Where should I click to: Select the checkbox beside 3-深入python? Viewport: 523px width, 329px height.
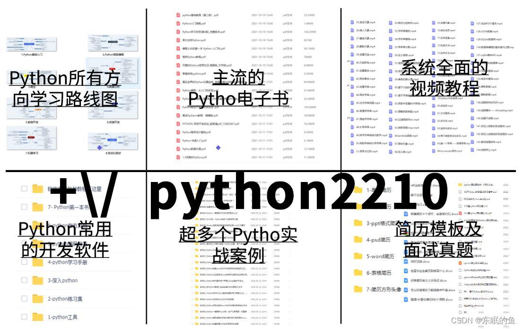click(24, 280)
